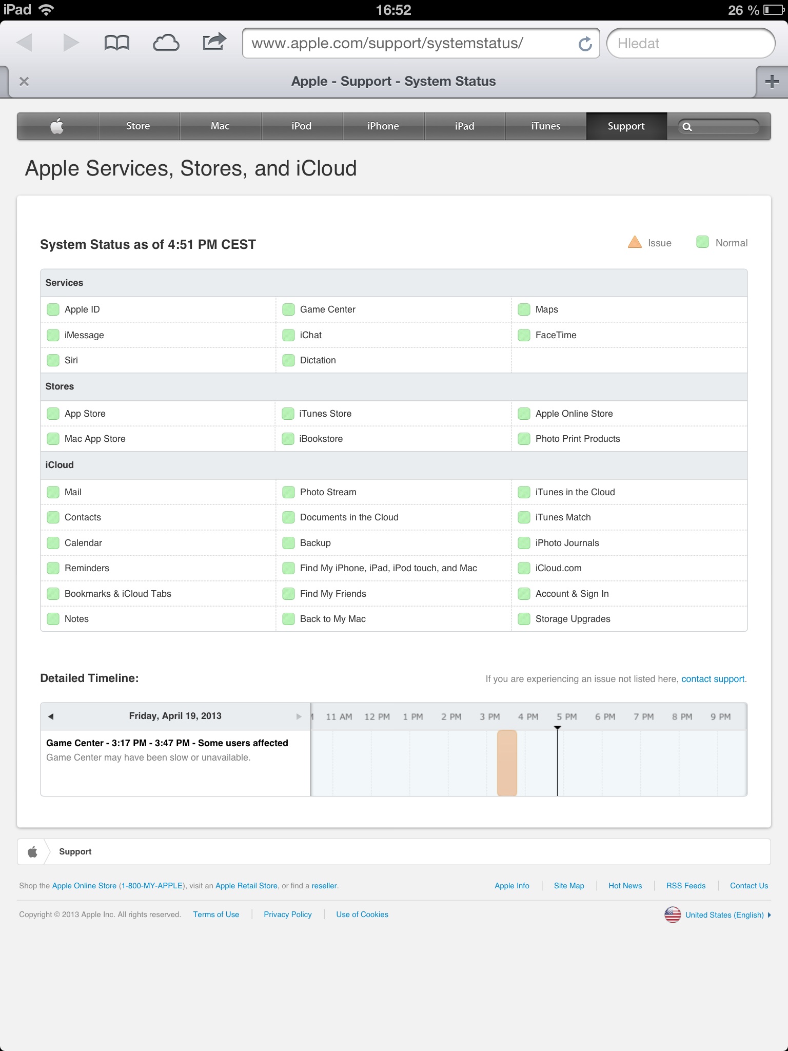Open the share arrow icon
Screen dimensions: 788x1051
[x=214, y=42]
